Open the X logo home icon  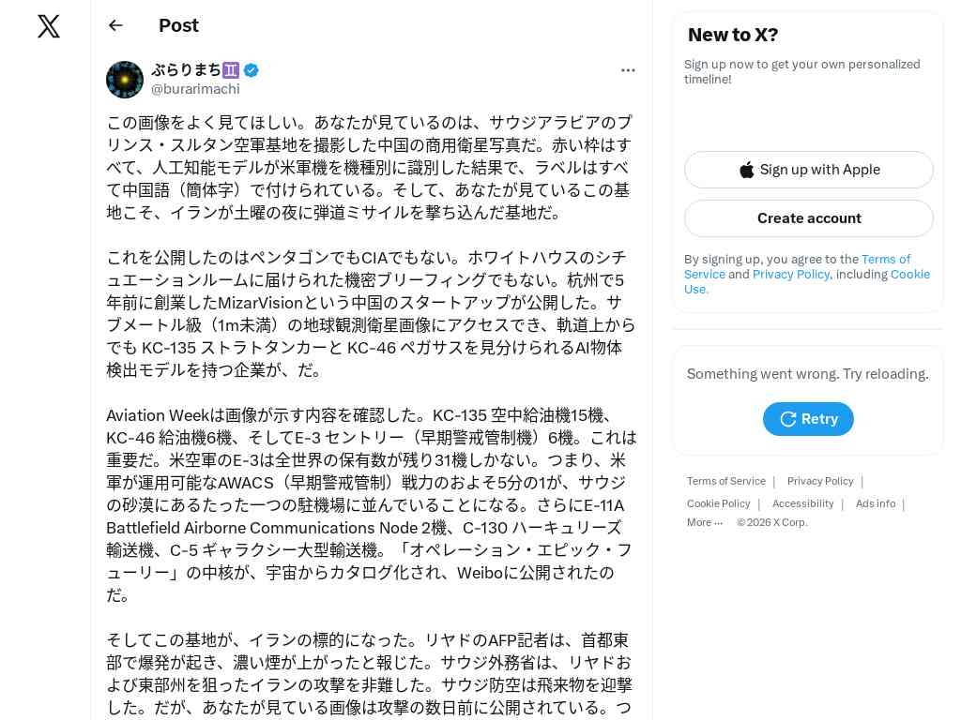point(49,26)
